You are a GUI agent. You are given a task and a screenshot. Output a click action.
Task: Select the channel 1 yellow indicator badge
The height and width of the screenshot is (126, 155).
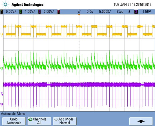pos(2,12)
